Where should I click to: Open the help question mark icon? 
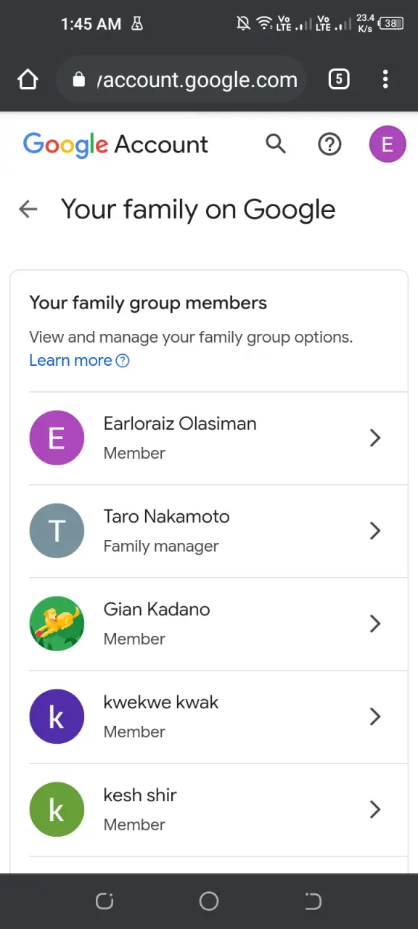[x=329, y=144]
